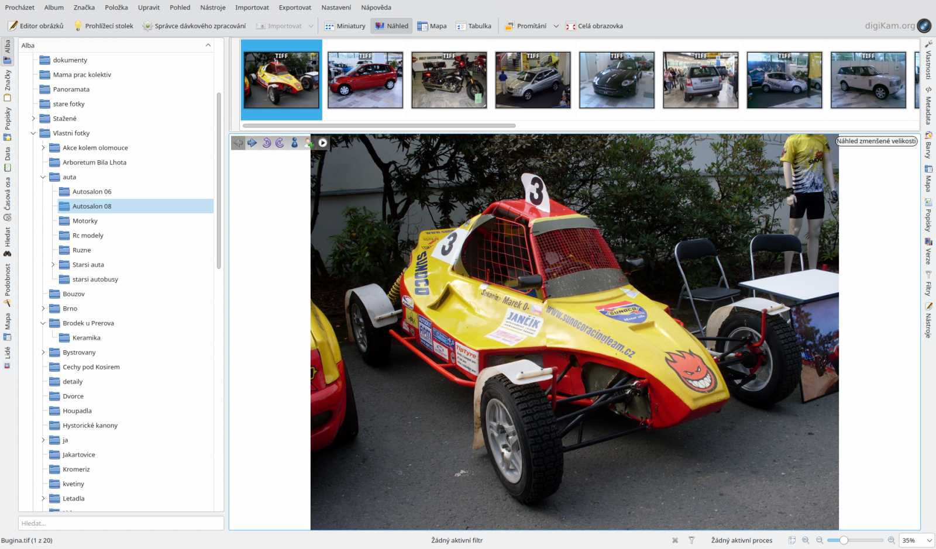936x549 pixels.
Task: Open the Značky tab in the left sidebar
Action: [8, 85]
